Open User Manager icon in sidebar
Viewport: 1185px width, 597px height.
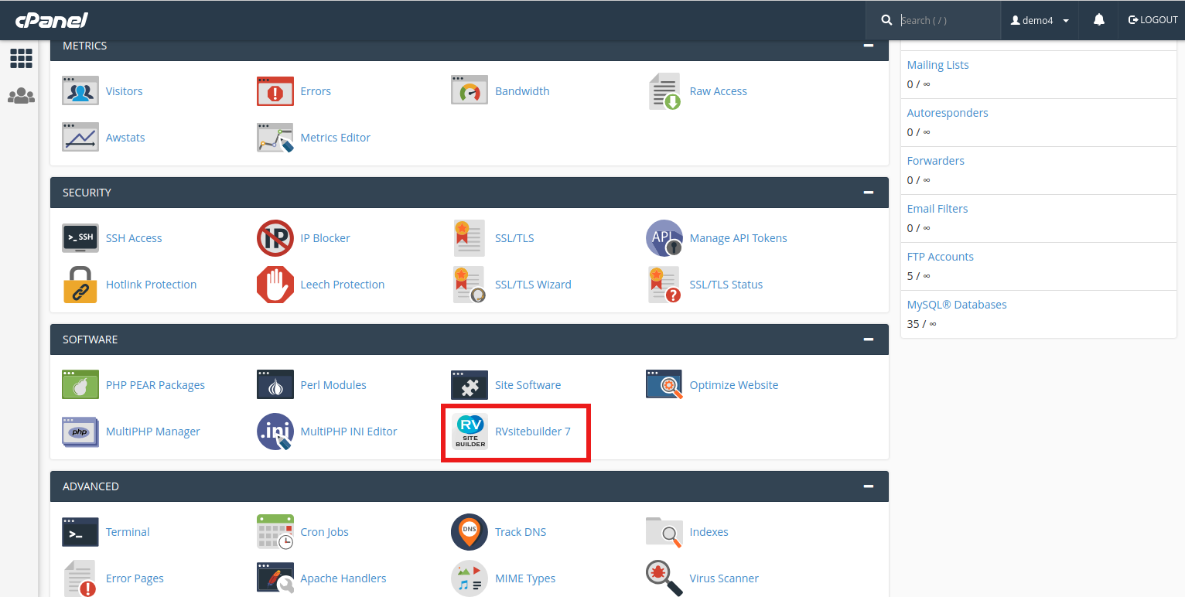(21, 97)
